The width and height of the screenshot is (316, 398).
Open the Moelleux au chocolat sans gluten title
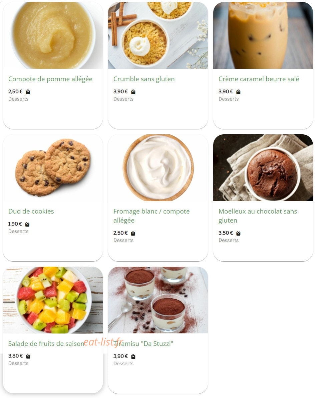pos(258,216)
